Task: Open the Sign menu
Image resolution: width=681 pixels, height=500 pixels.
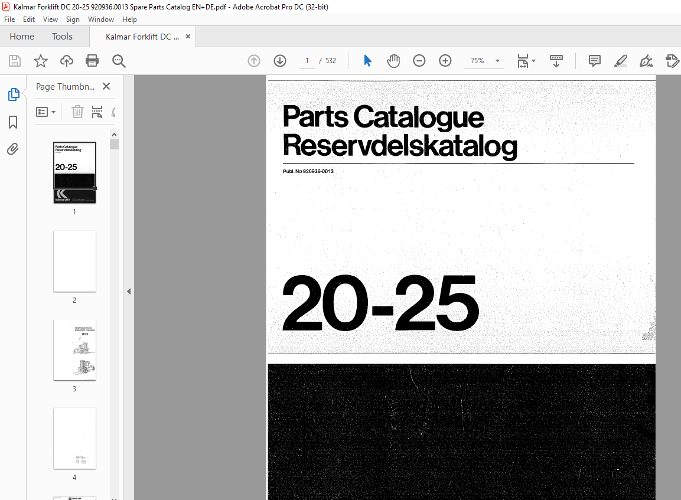Action: pyautogui.click(x=73, y=19)
